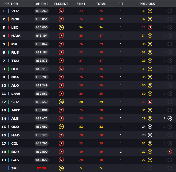Click NOR's previous medium tyre icon
Image resolution: width=176 pixels, height=172 pixels.
tap(150, 19)
